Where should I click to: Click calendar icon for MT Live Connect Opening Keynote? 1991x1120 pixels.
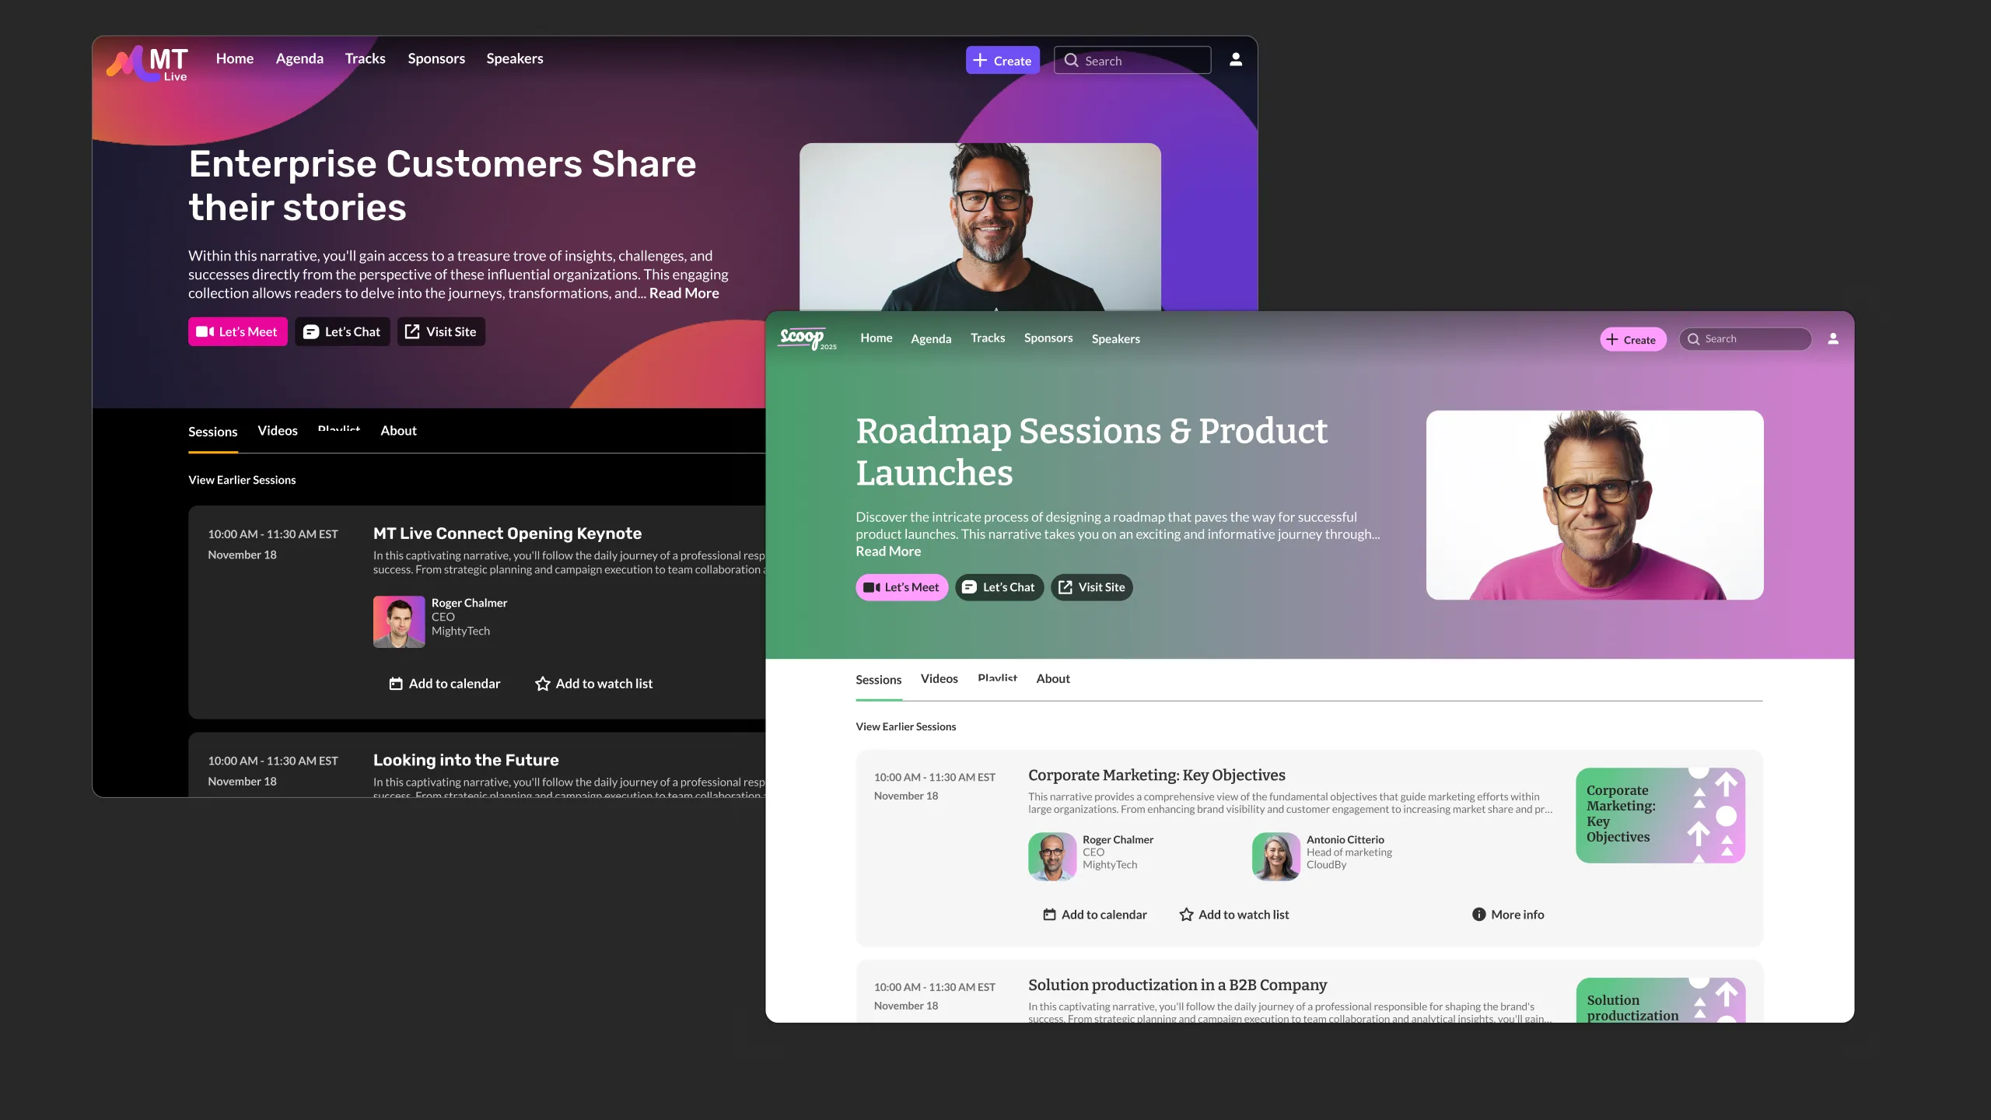396,684
